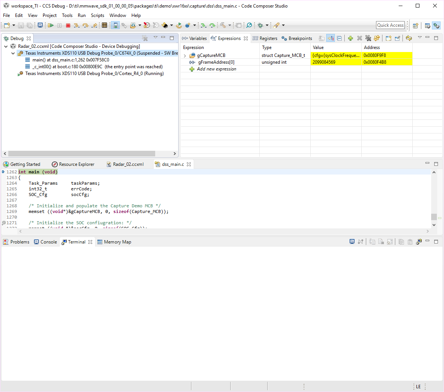Toggle the breakpoint marker on line 1271
Screen dimensions: 444x392
click(3, 223)
